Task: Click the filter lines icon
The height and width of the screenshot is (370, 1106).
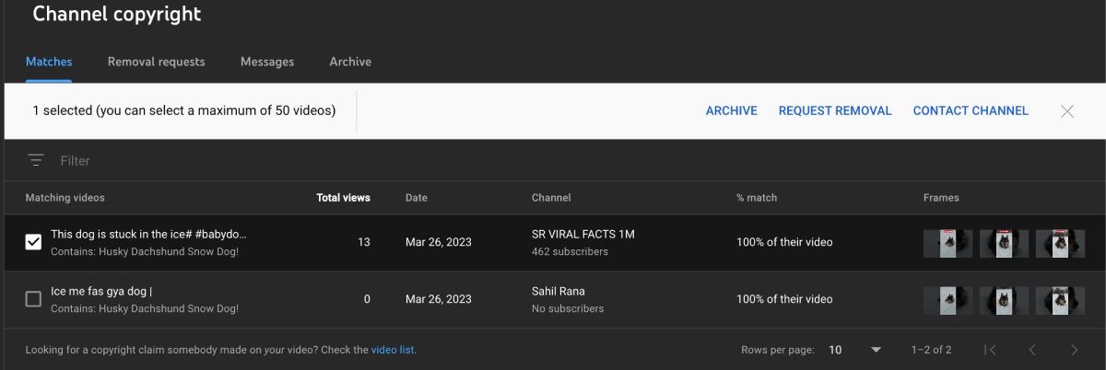Action: [36, 160]
